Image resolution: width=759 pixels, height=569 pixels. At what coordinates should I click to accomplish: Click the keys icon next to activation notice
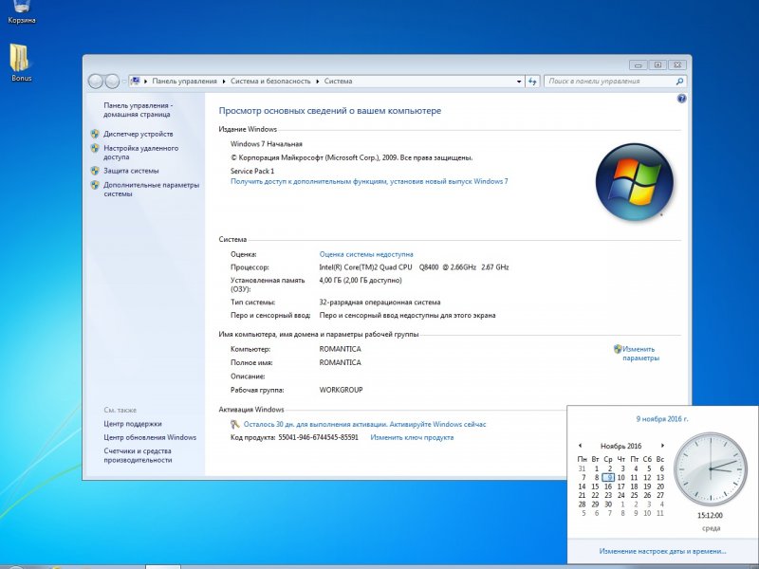(235, 424)
